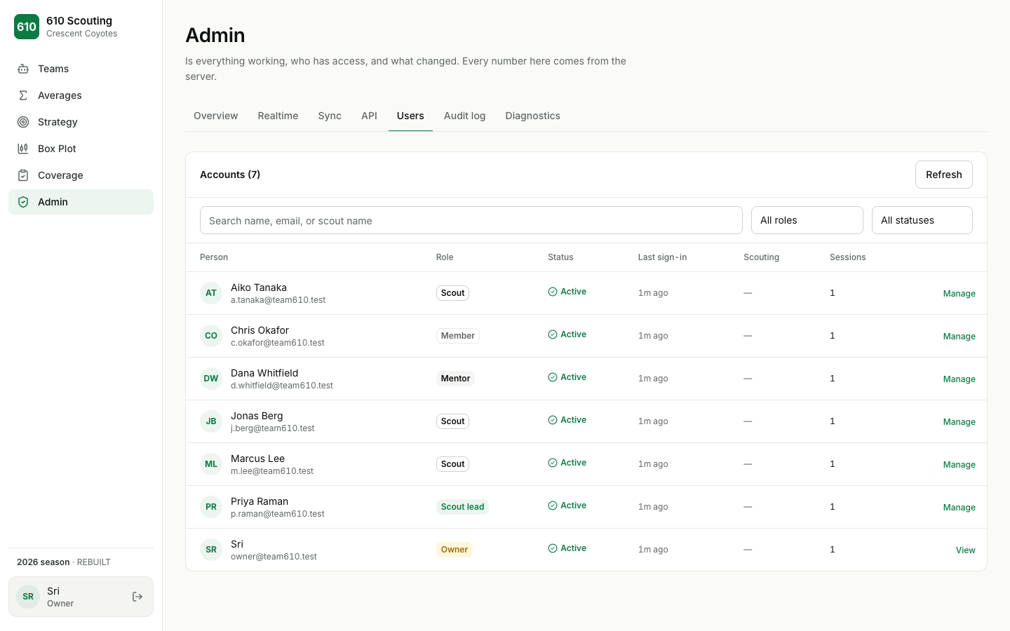Click the Active check icon in Aiko Tanaka's row
The width and height of the screenshot is (1010, 631).
coord(553,292)
